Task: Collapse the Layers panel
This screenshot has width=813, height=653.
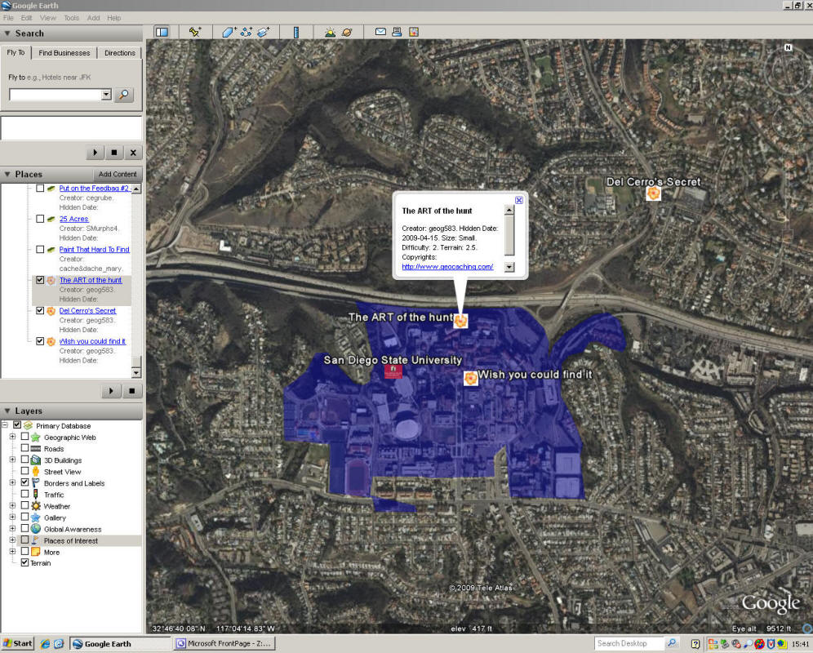Action: 7,411
